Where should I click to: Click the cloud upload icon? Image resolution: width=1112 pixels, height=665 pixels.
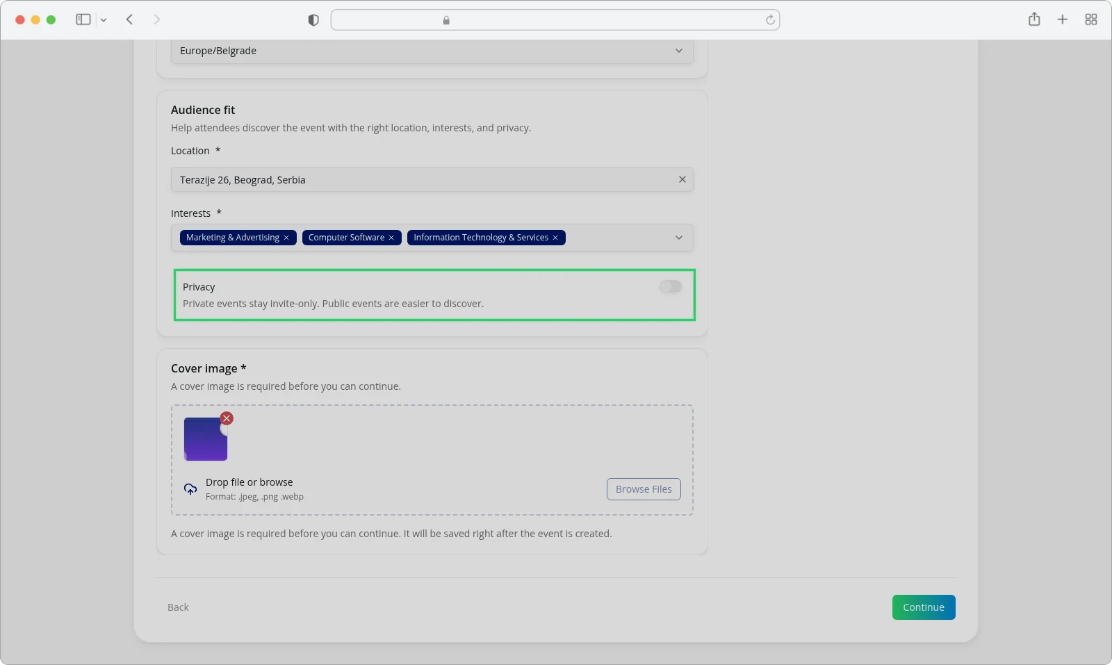(x=190, y=489)
